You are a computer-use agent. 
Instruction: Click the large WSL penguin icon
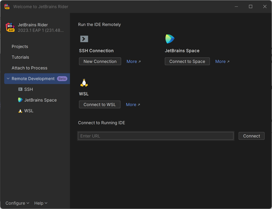click(84, 83)
